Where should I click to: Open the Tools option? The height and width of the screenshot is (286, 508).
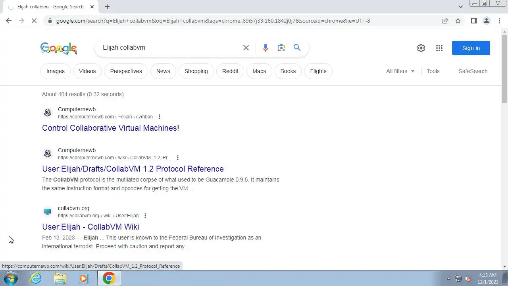[x=433, y=71]
